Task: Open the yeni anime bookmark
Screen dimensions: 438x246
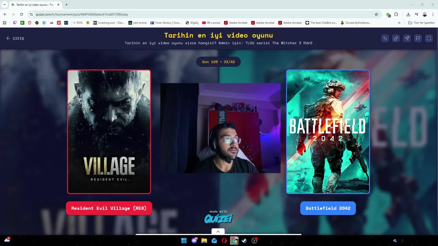Action: [x=138, y=23]
